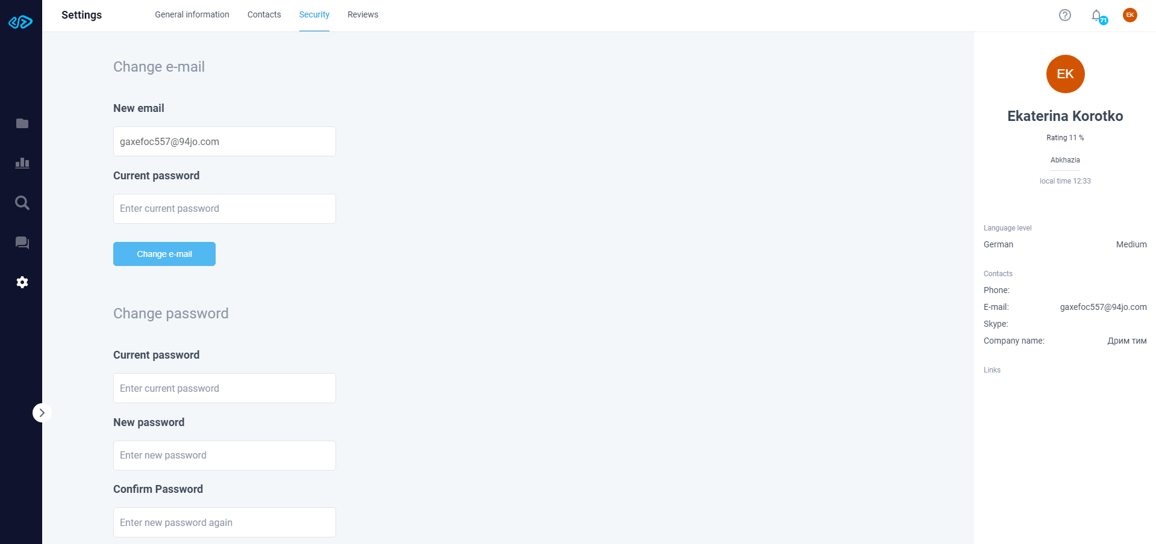The image size is (1156, 544).
Task: Focus the New email input field
Action: (225, 141)
